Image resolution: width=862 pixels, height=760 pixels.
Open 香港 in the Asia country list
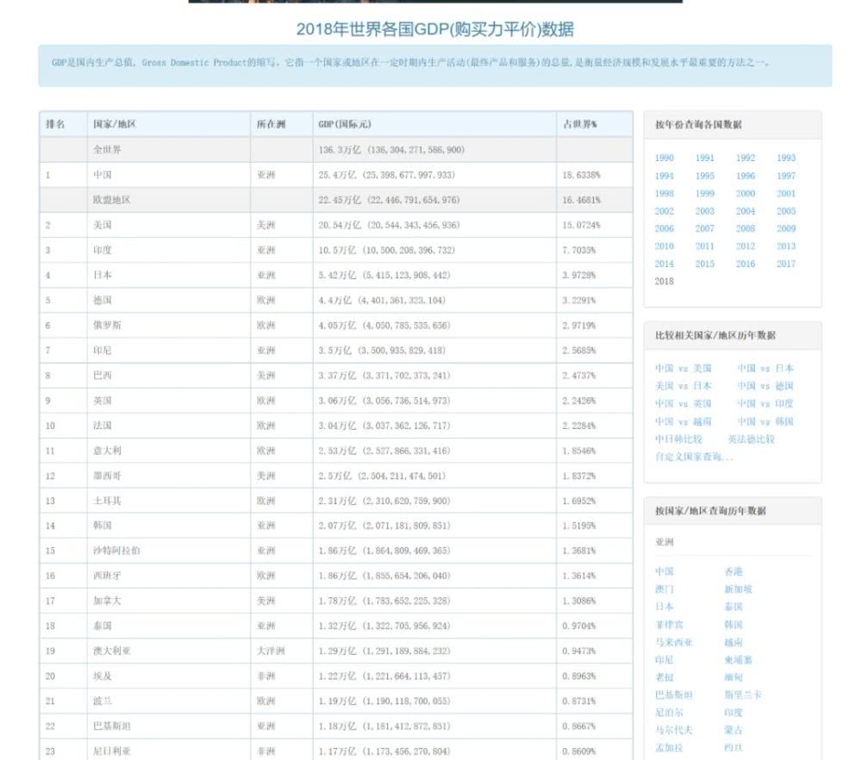734,571
